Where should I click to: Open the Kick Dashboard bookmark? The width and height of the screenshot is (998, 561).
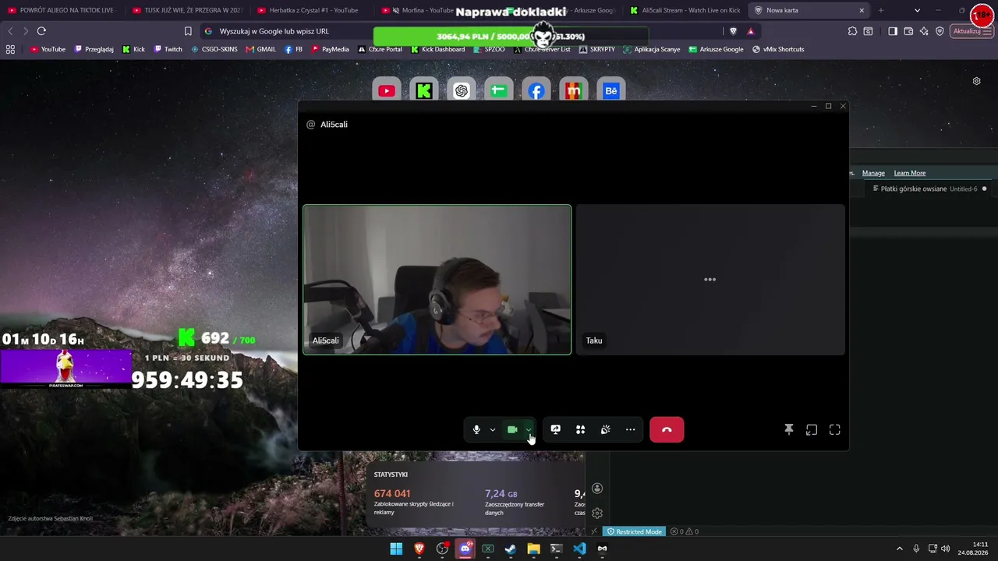437,49
